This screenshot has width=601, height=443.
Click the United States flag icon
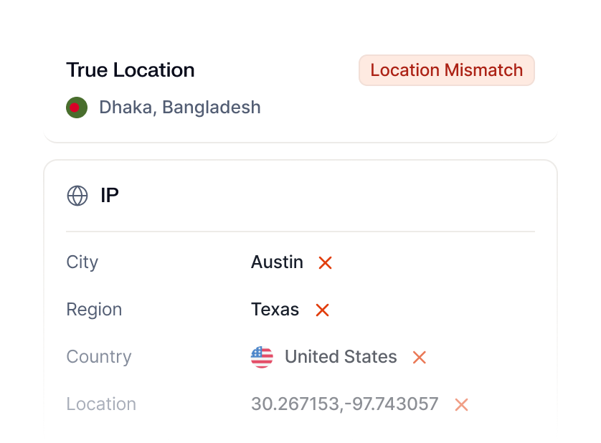pos(262,356)
